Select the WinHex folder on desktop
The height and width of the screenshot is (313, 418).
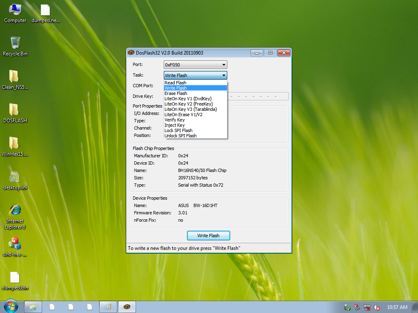(14, 145)
